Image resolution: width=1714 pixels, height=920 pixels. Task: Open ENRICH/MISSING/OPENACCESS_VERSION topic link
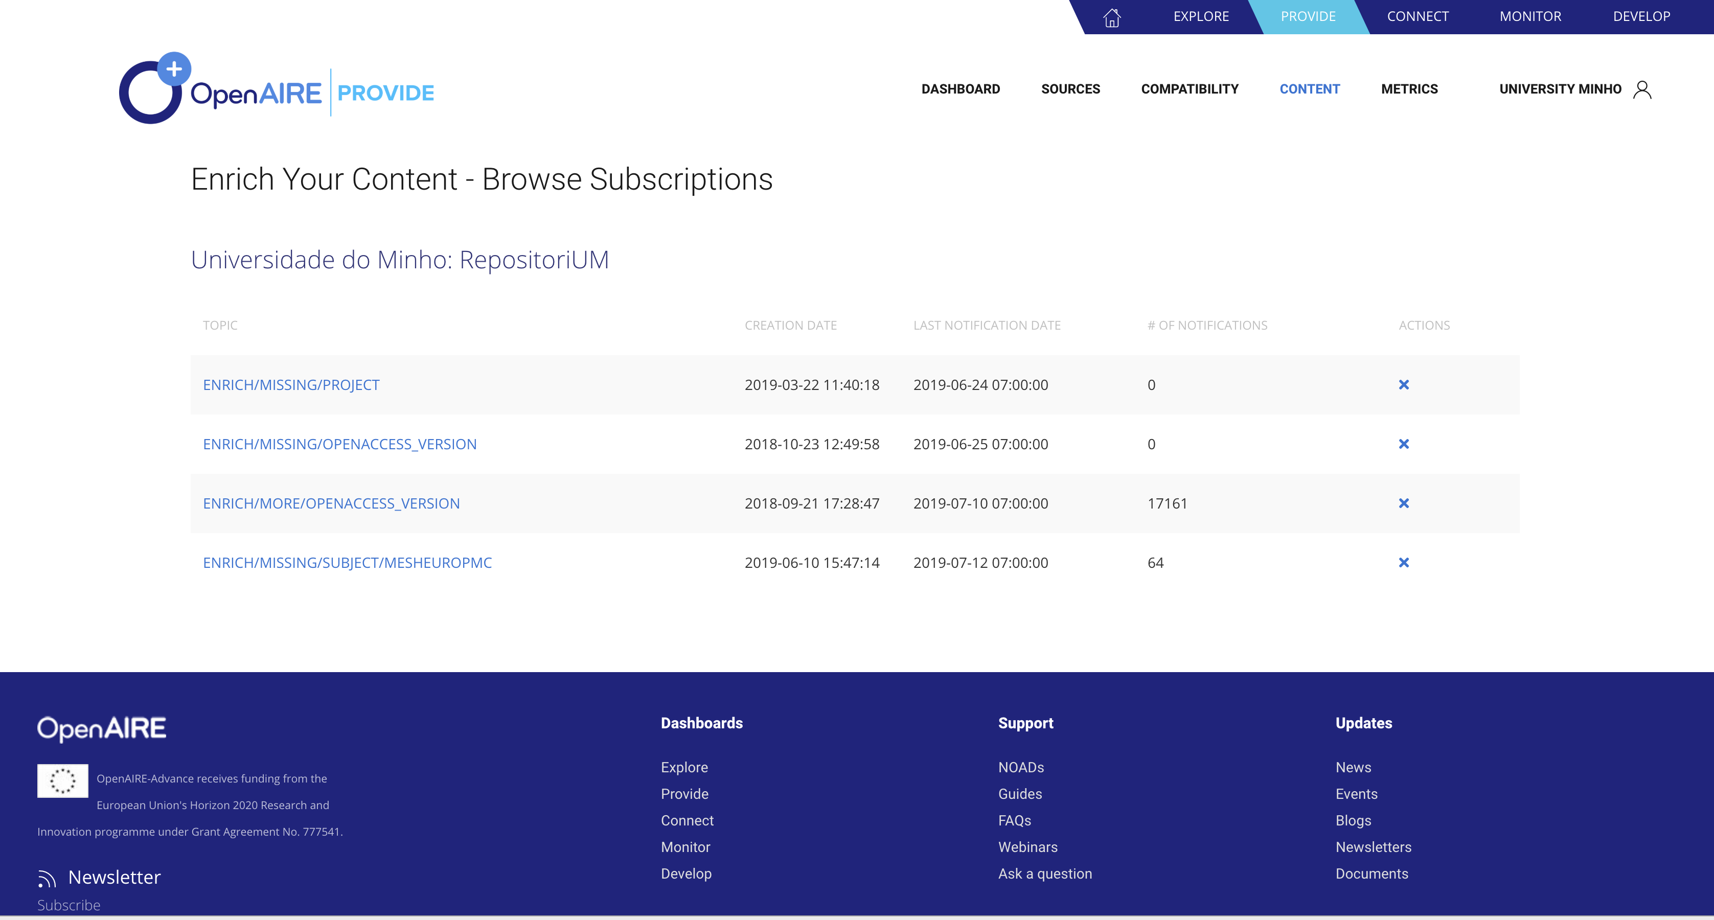339,444
